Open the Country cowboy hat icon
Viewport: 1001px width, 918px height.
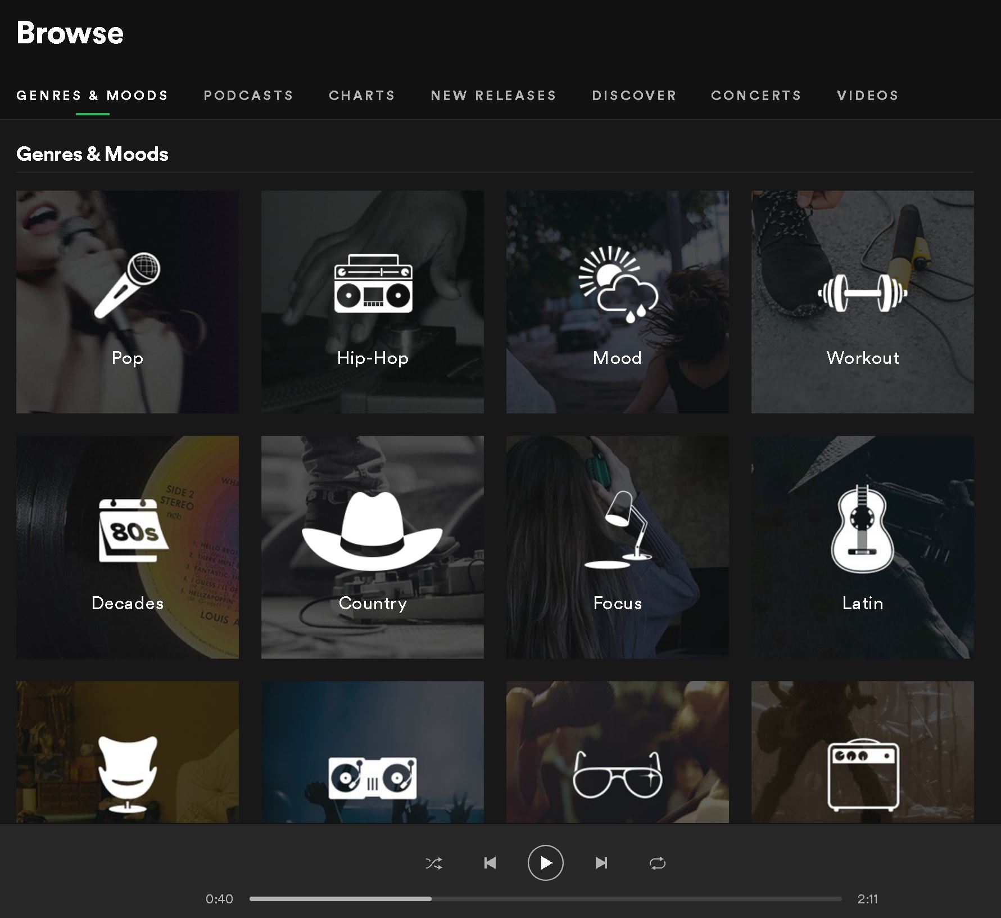pyautogui.click(x=372, y=530)
